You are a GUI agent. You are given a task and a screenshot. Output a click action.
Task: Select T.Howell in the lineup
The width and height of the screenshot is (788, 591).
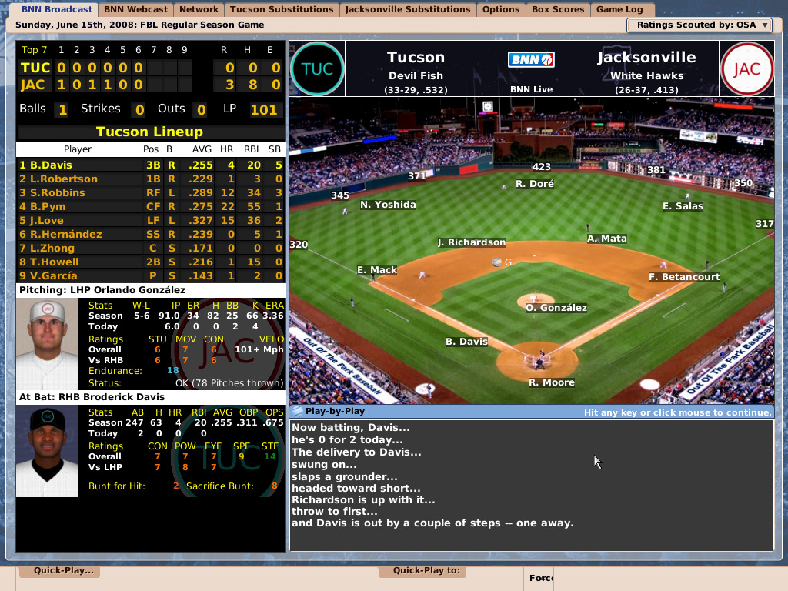click(151, 262)
